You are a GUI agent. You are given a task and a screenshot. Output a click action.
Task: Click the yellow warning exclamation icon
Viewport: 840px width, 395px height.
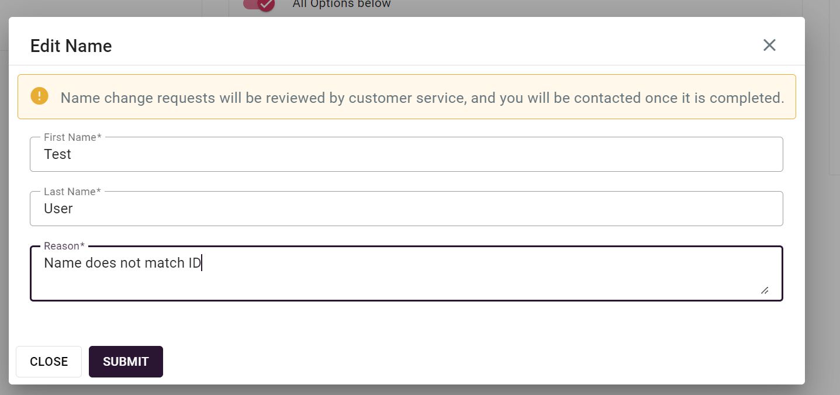(39, 96)
